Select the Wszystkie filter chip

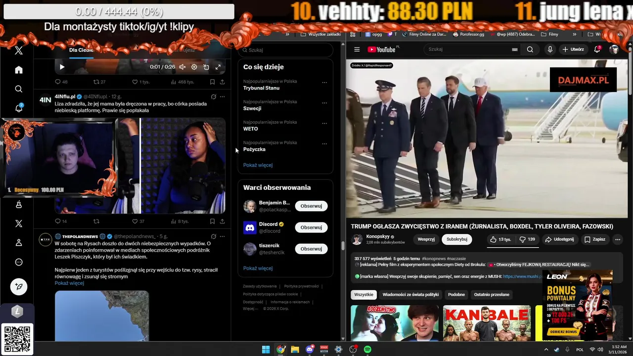click(364, 295)
